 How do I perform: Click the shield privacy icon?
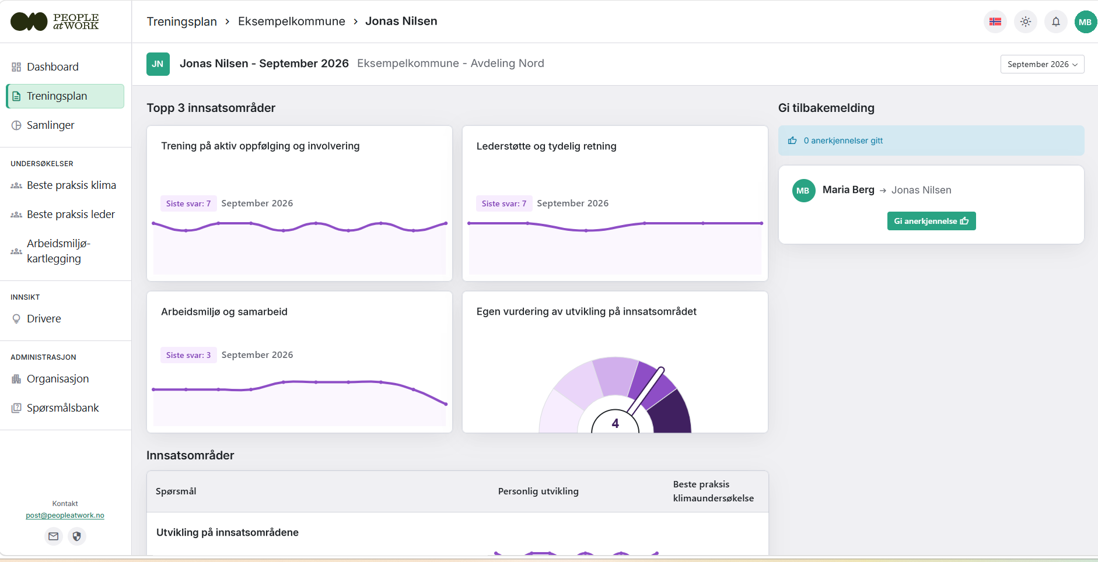pyautogui.click(x=76, y=536)
